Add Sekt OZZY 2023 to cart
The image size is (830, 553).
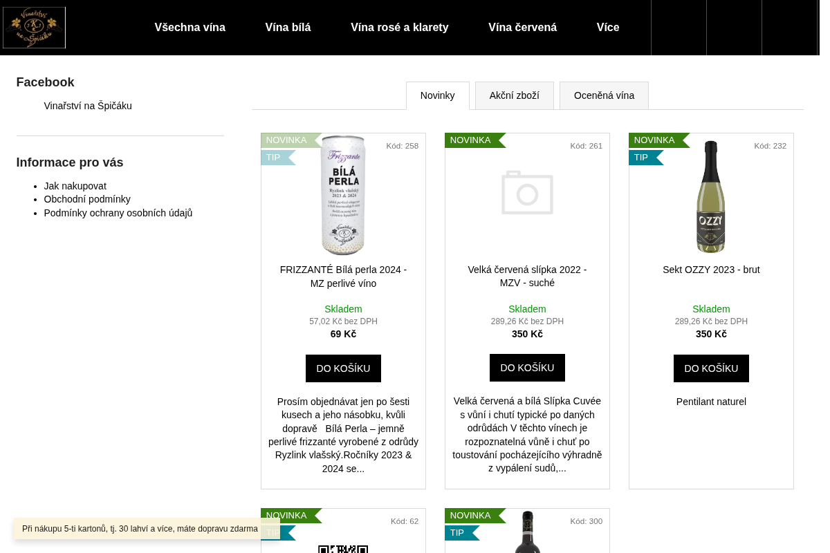click(711, 368)
